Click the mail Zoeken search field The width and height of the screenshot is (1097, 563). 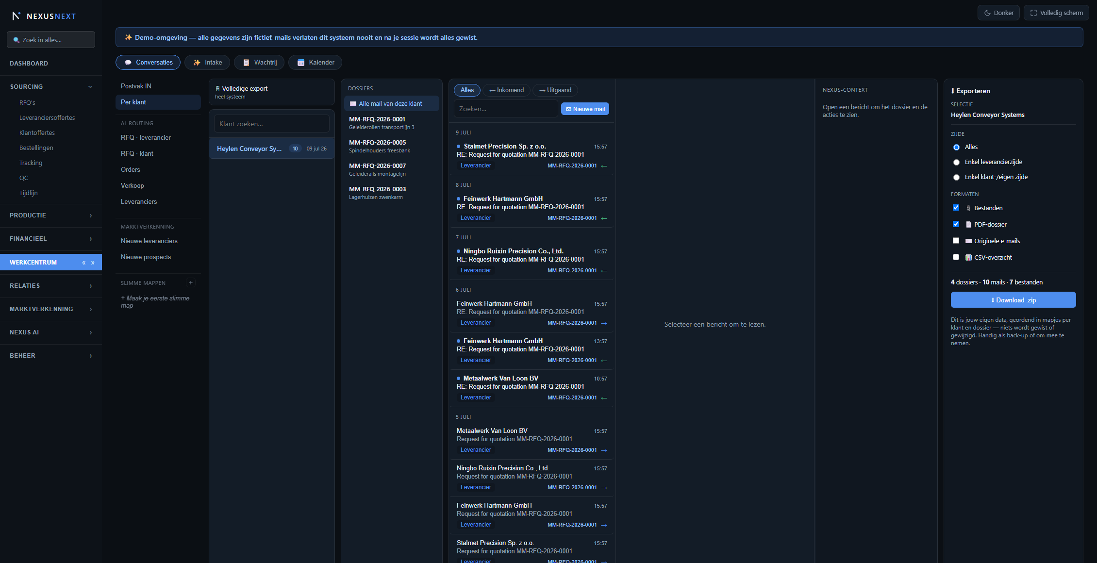[506, 109]
